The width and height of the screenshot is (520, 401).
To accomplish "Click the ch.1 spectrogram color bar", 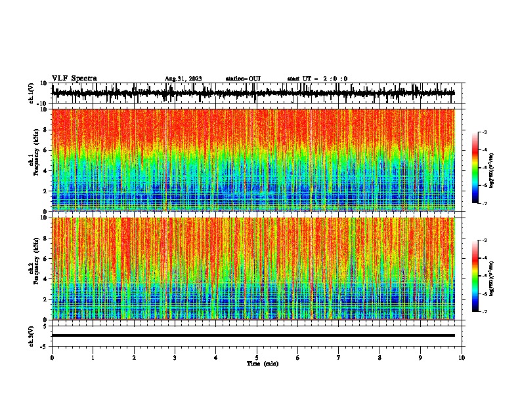I will click(x=475, y=168).
